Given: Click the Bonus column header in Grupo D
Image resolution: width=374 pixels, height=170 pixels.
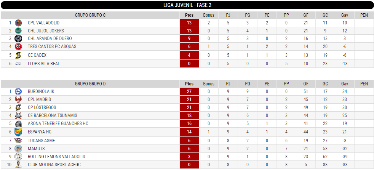Looking at the screenshot, I should 209,84.
